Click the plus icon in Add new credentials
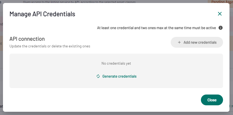 (179, 42)
